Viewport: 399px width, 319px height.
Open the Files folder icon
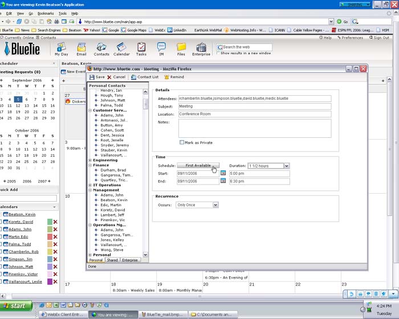tap(181, 49)
